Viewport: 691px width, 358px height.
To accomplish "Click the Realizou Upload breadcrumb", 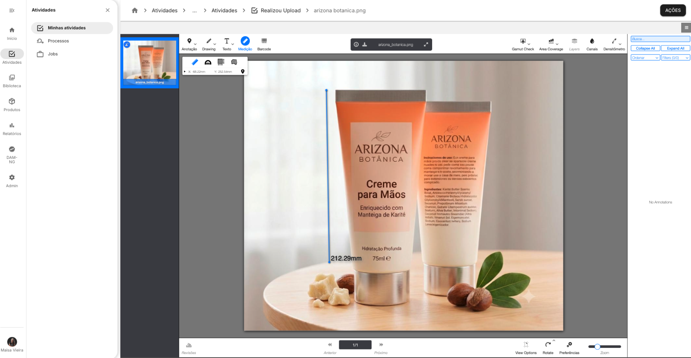I will tap(276, 10).
